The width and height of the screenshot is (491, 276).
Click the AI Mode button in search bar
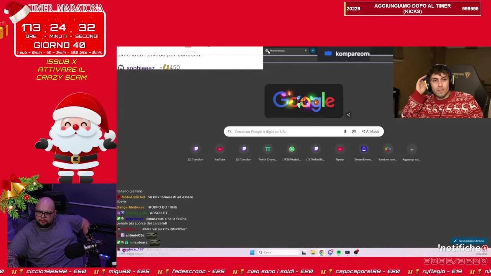[x=371, y=131]
